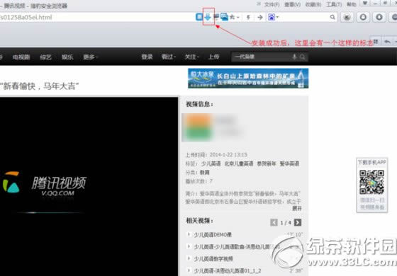The height and width of the screenshot is (276, 397).
Task: Click the magnifier icon in browser search box
Action: (x=332, y=17)
